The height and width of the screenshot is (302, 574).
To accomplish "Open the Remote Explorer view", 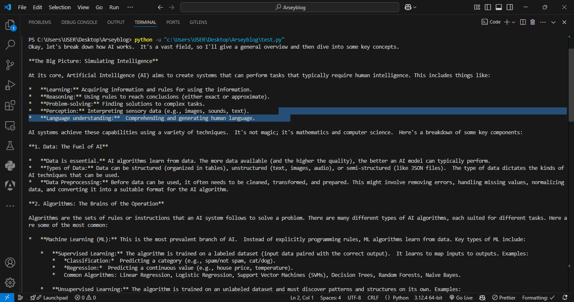I will tap(10, 126).
